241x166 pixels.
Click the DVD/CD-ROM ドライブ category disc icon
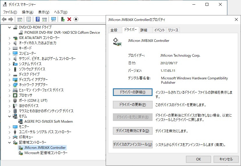15,27
